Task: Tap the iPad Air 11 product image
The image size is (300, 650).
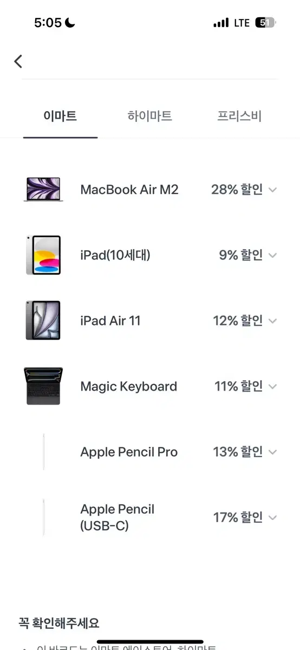Action: (43, 321)
